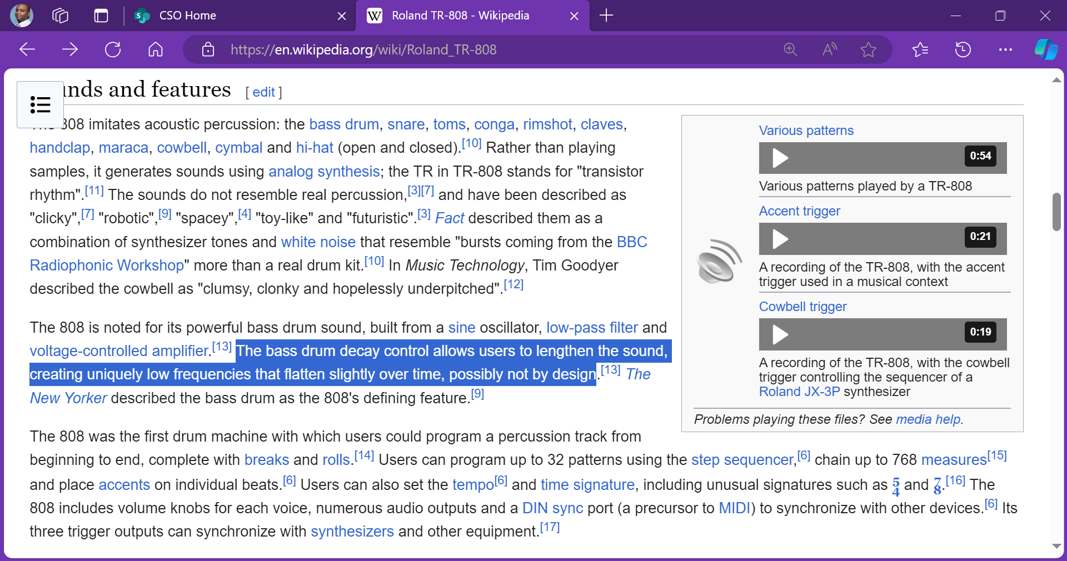The width and height of the screenshot is (1067, 561).
Task: Click the address bar URL
Action: coord(363,49)
